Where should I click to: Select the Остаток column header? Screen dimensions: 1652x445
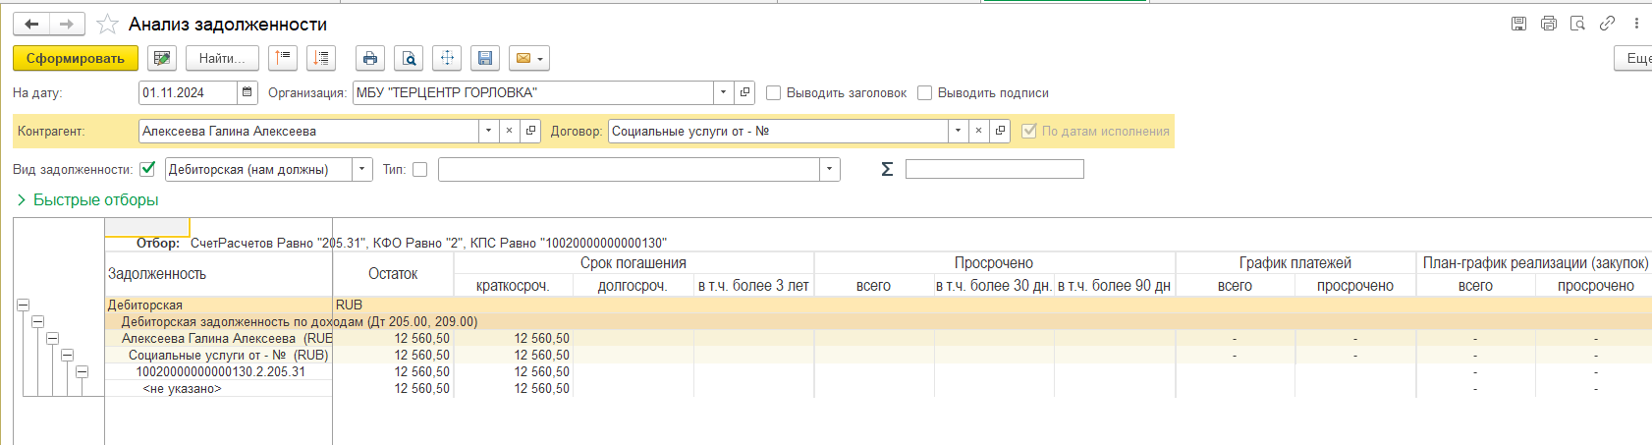pos(393,274)
